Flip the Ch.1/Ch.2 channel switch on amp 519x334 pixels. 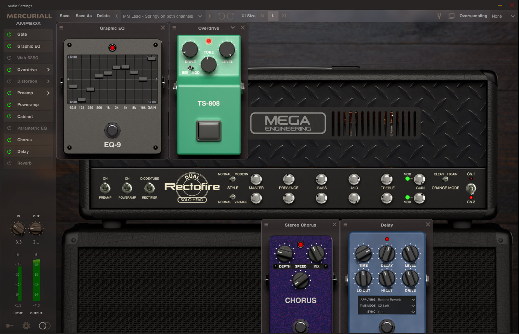471,188
